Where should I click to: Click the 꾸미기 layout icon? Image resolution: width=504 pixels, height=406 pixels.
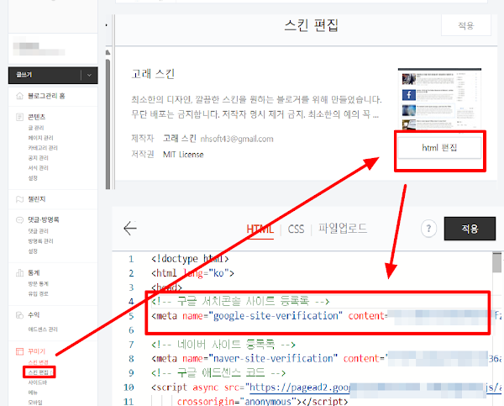coord(19,351)
